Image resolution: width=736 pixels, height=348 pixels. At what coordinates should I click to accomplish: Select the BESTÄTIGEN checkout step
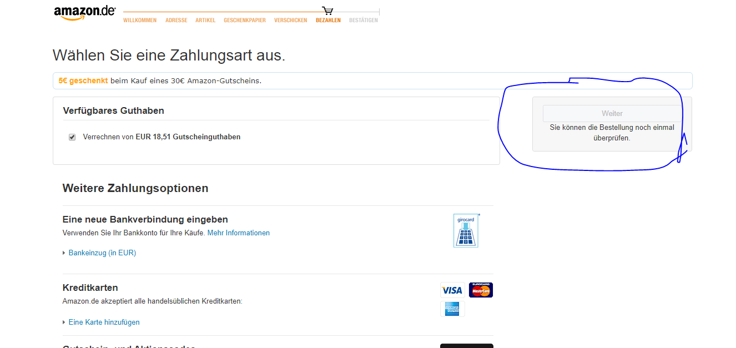pos(364,21)
